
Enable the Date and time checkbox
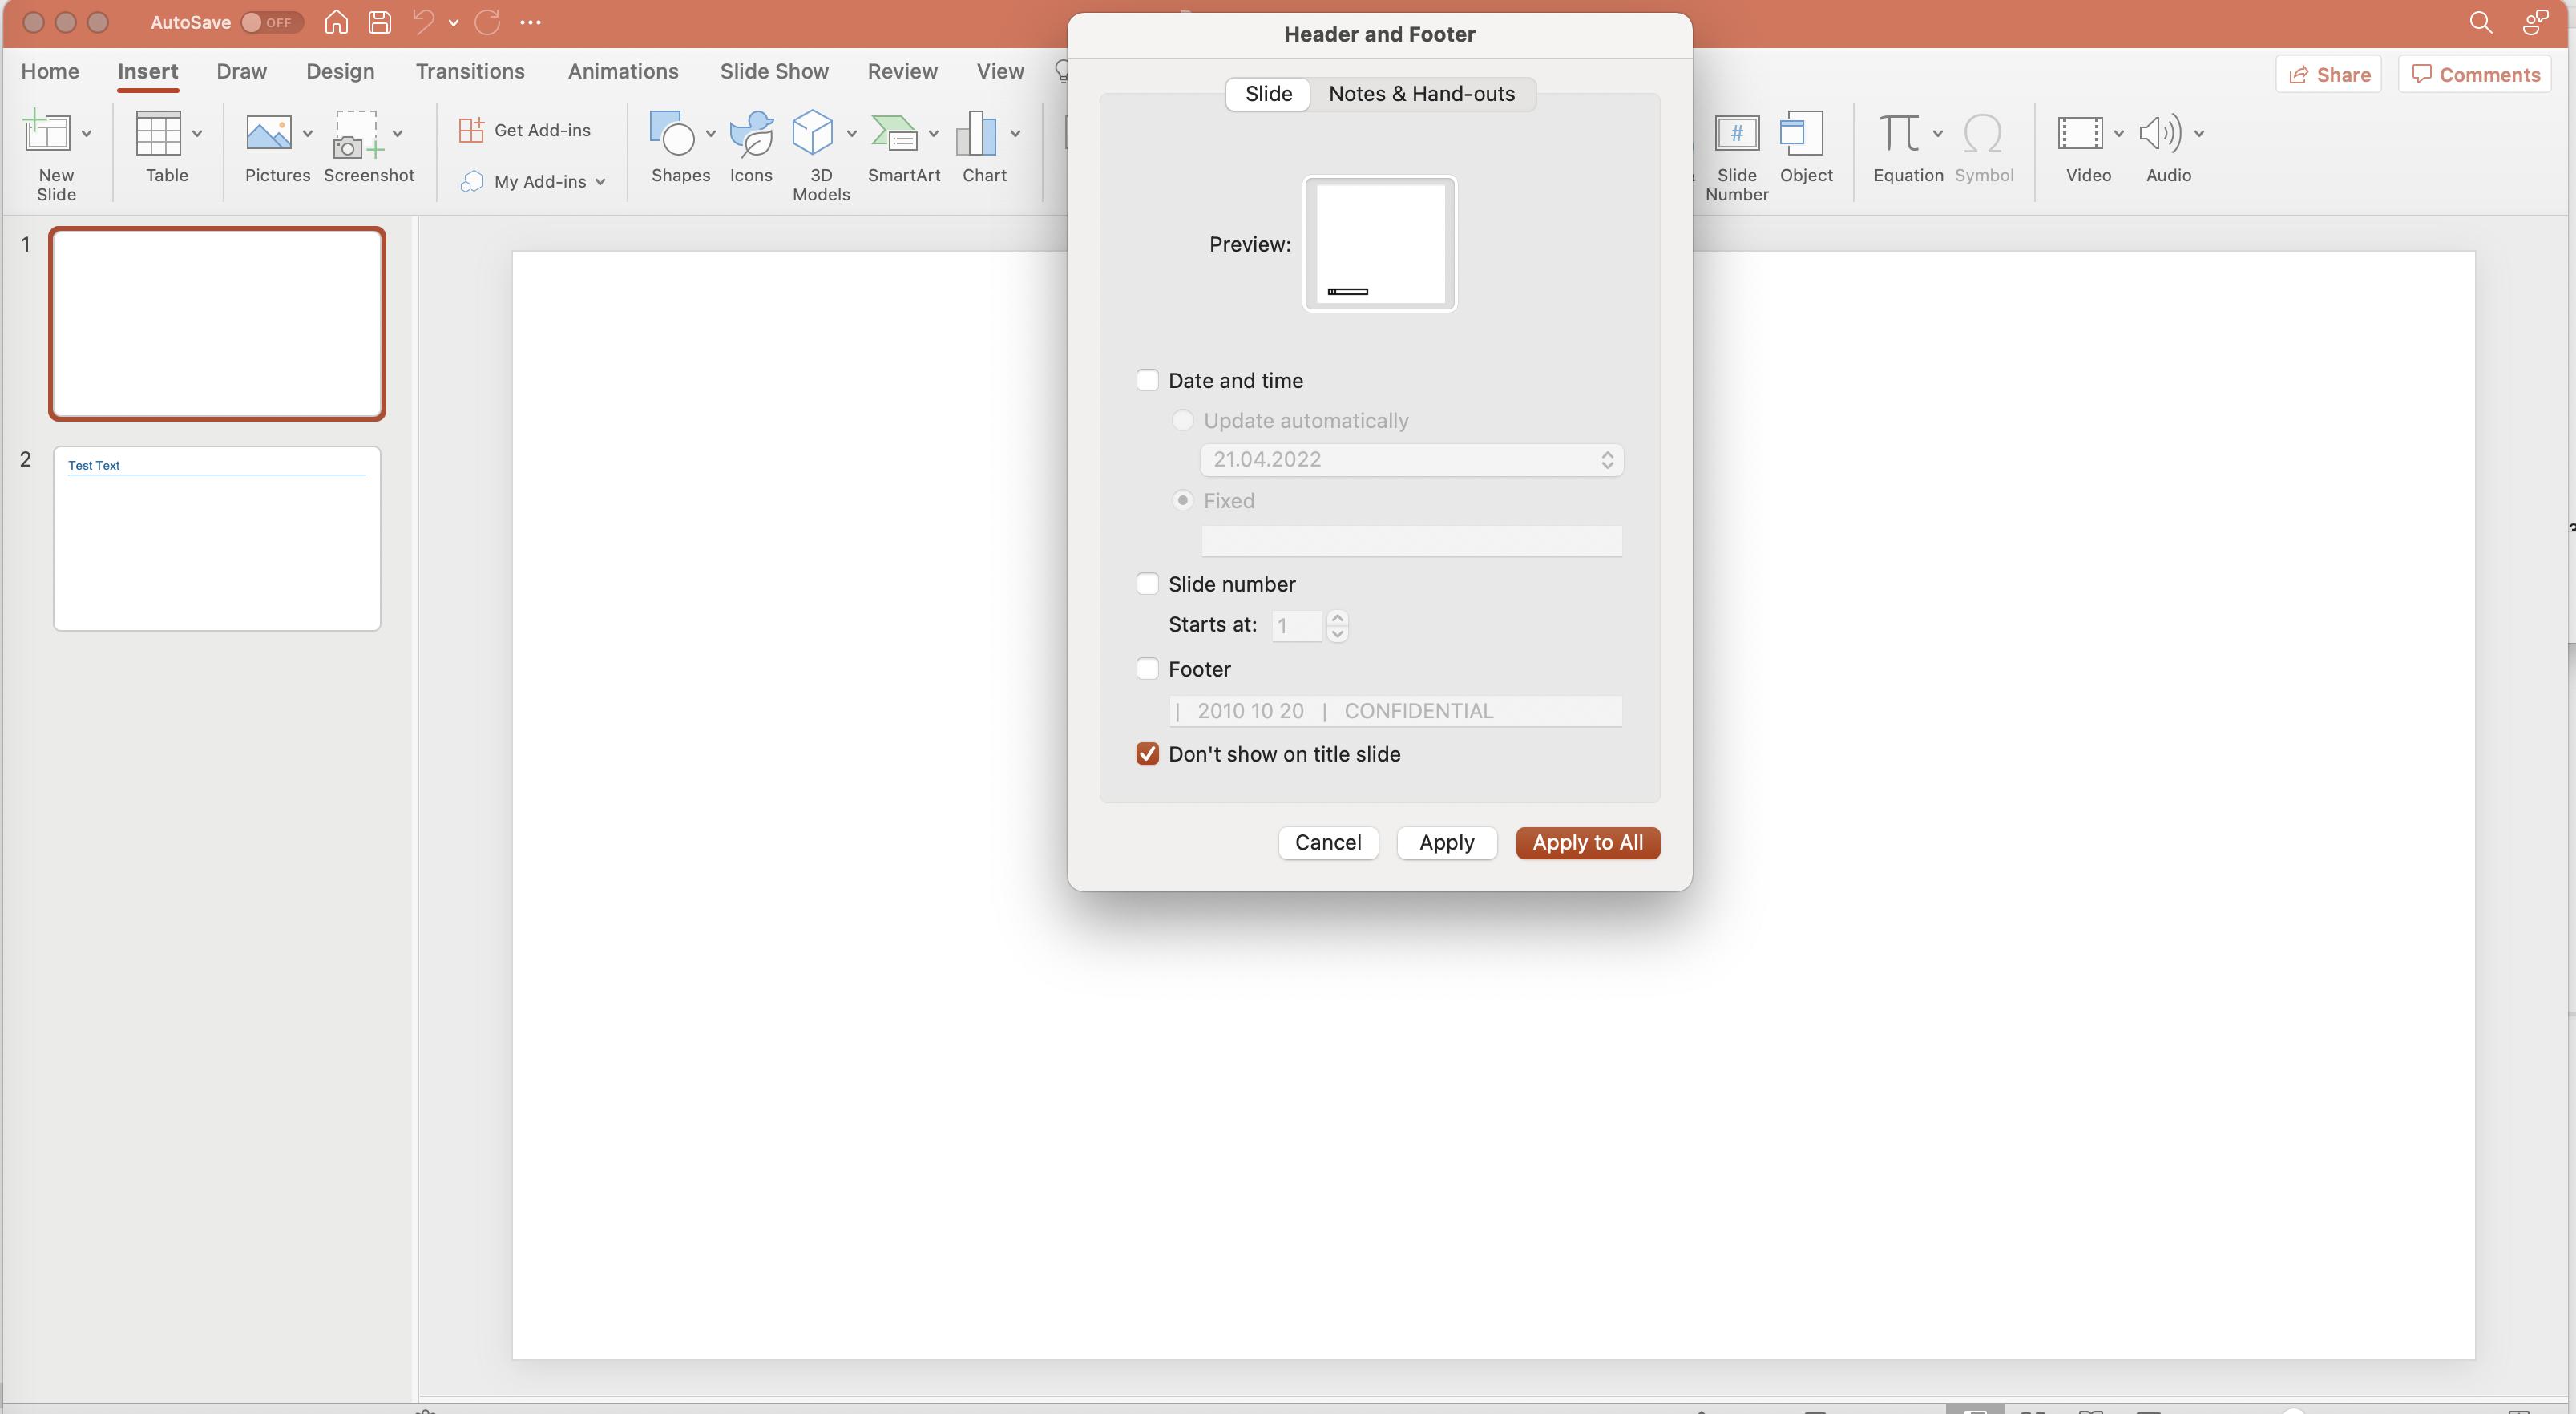(x=1147, y=380)
